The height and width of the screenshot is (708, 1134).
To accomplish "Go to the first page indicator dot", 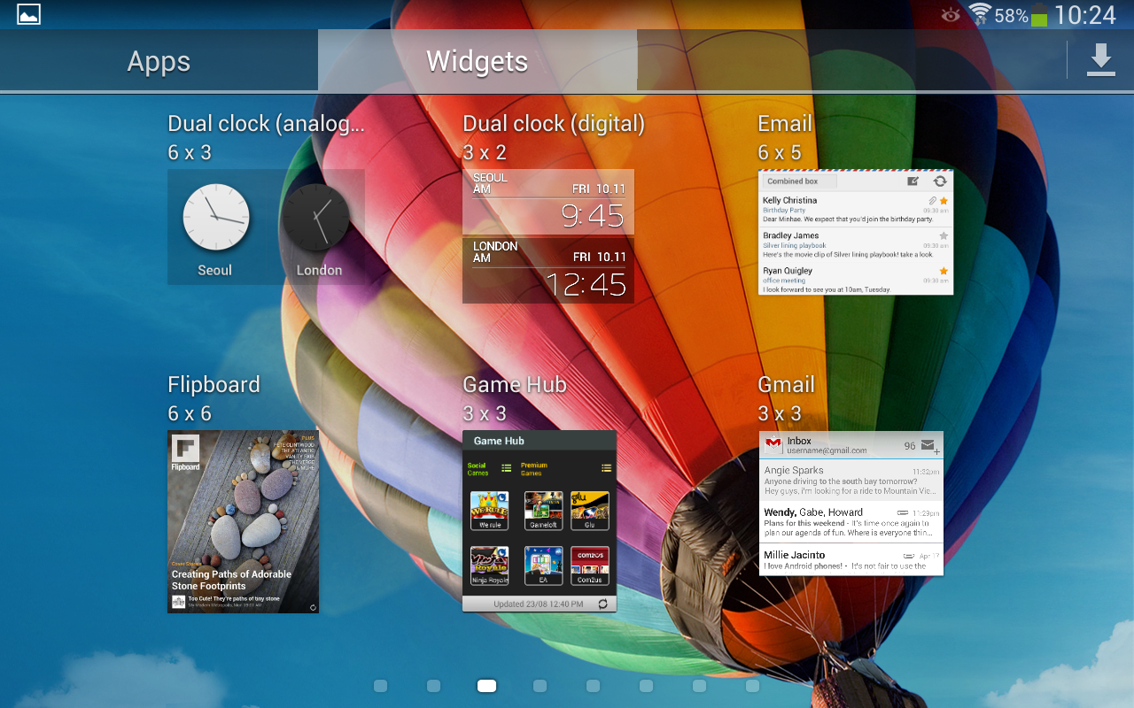I will [x=381, y=686].
